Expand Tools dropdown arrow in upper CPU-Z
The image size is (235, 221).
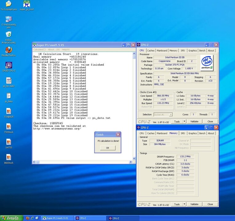point(185,122)
